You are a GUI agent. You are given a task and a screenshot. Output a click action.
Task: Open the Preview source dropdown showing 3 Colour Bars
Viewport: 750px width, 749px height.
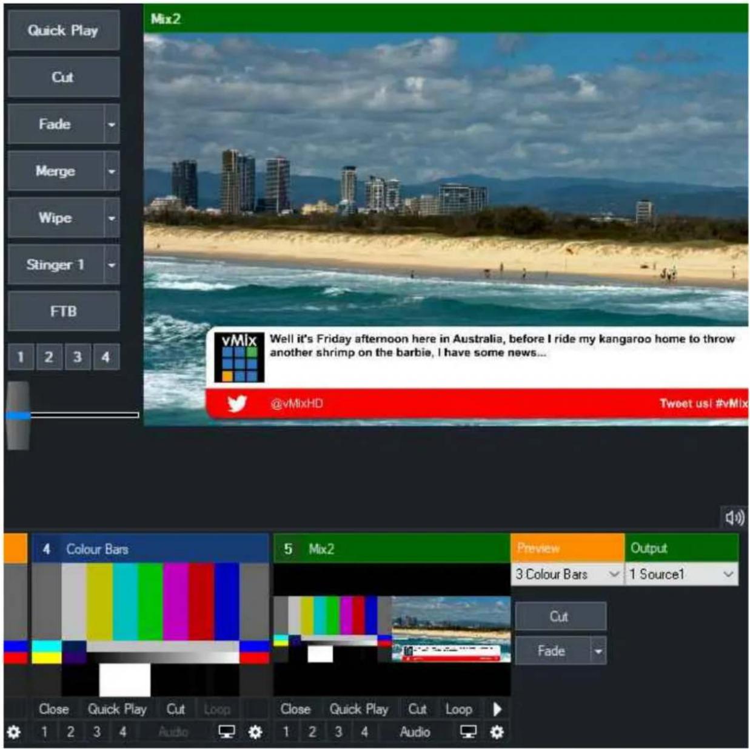pyautogui.click(x=568, y=574)
